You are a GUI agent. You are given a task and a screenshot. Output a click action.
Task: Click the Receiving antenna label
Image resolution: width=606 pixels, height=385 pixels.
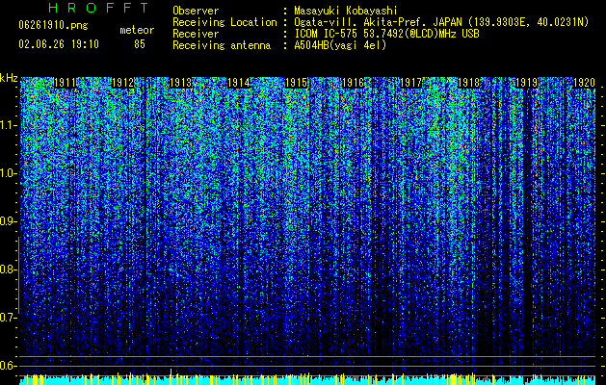tap(222, 45)
